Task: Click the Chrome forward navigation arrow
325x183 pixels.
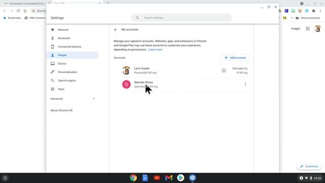Action: [12, 11]
